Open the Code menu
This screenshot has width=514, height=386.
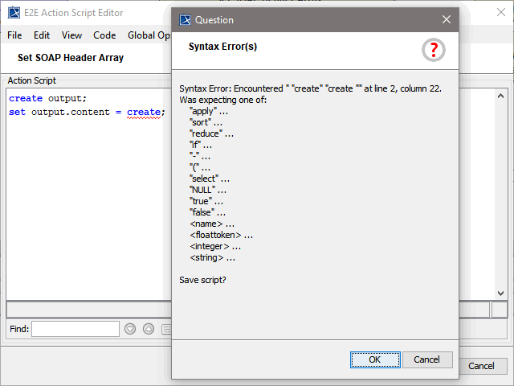(x=104, y=35)
